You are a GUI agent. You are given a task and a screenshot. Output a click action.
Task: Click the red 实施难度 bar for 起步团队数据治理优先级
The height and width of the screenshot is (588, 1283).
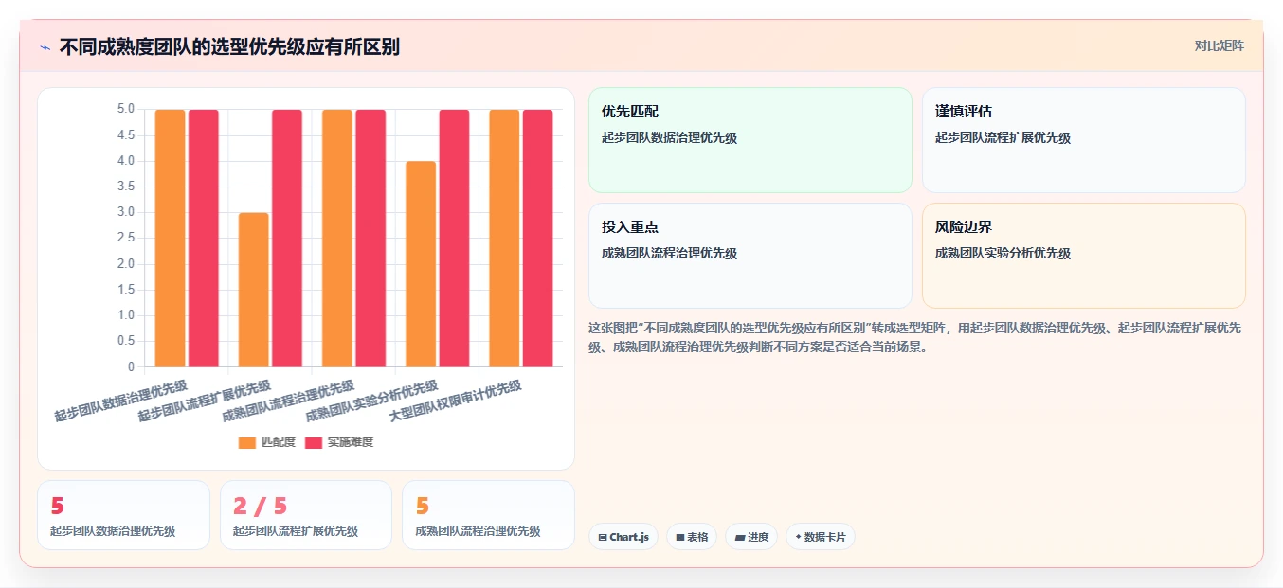tap(204, 238)
